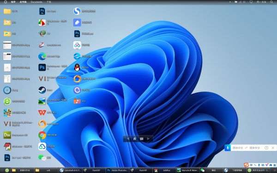Select the EditPlus red-roof desktop shortcut

point(7,146)
